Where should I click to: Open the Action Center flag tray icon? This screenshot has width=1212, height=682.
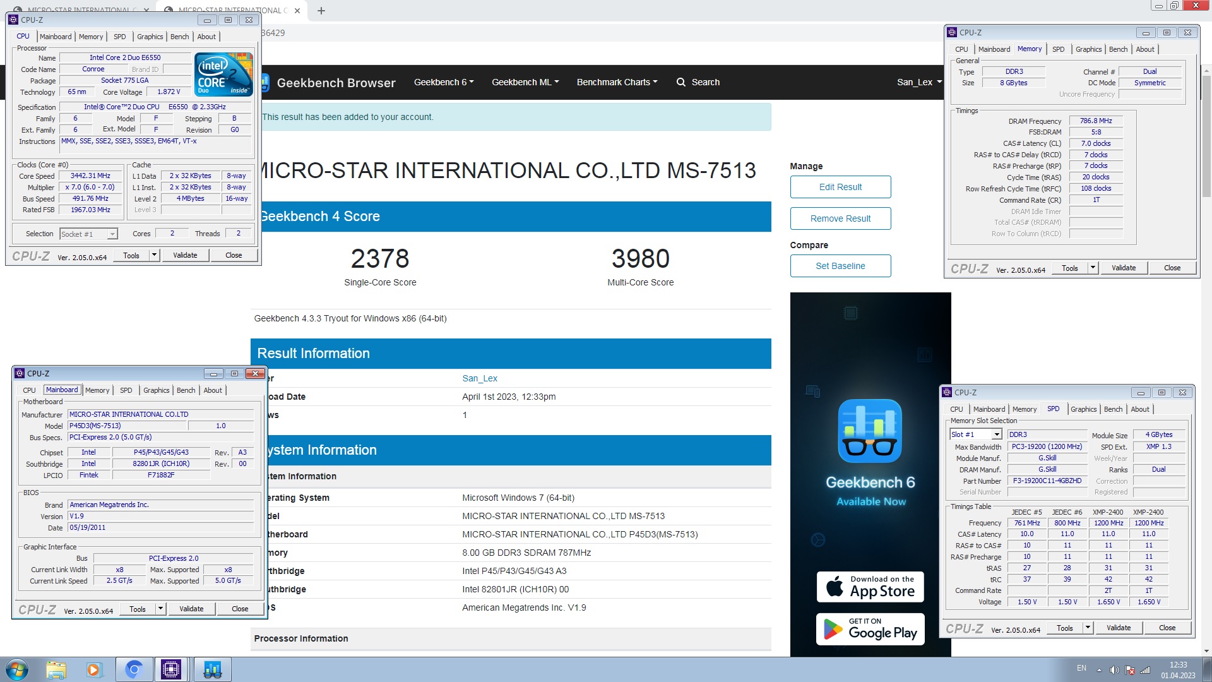(x=1130, y=670)
